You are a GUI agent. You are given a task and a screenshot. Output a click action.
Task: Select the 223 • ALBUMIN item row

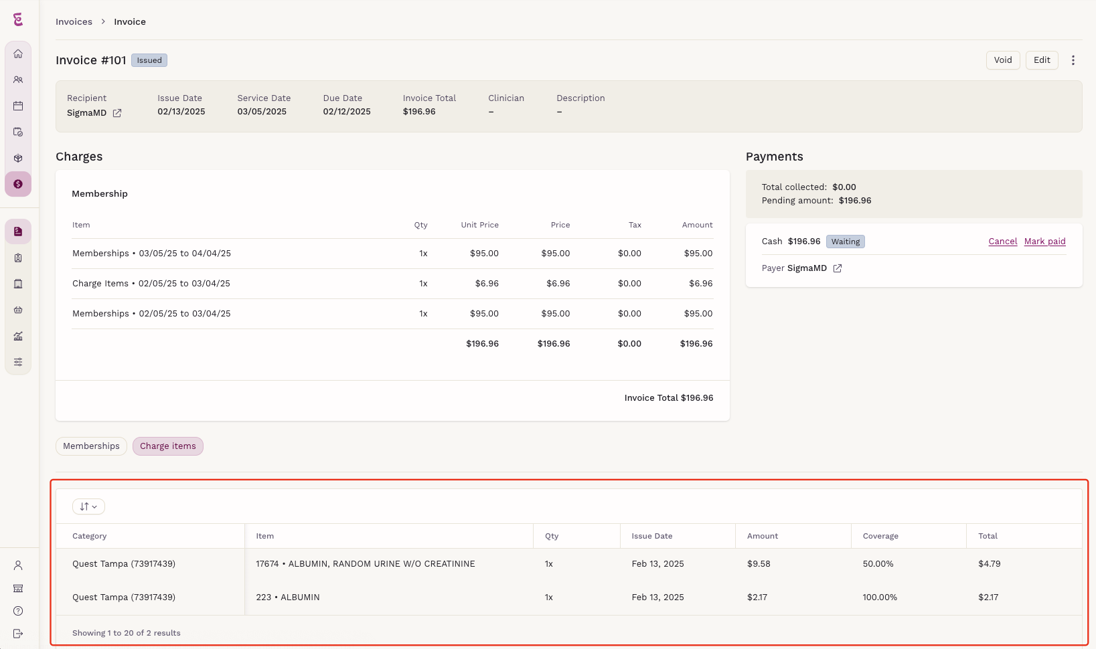[x=569, y=597]
